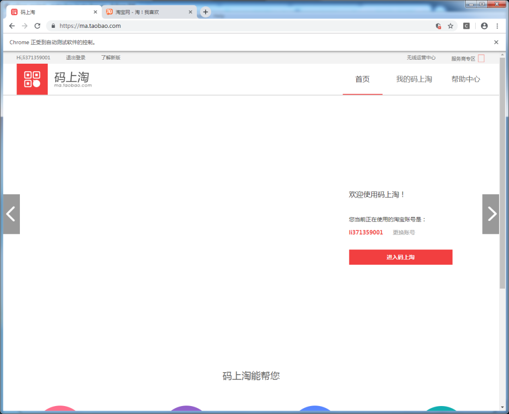Open the 无线运营中心 link
This screenshot has width=509, height=414.
tap(421, 58)
